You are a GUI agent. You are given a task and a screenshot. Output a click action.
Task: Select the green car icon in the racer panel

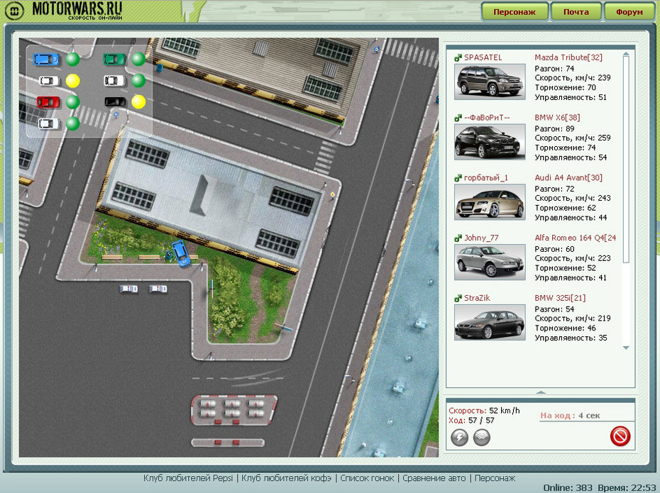tap(114, 60)
